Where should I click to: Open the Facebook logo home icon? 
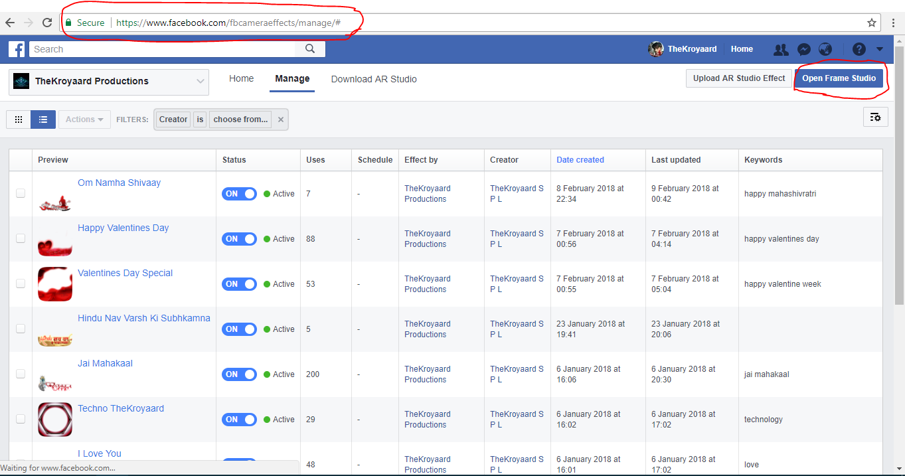[x=17, y=49]
